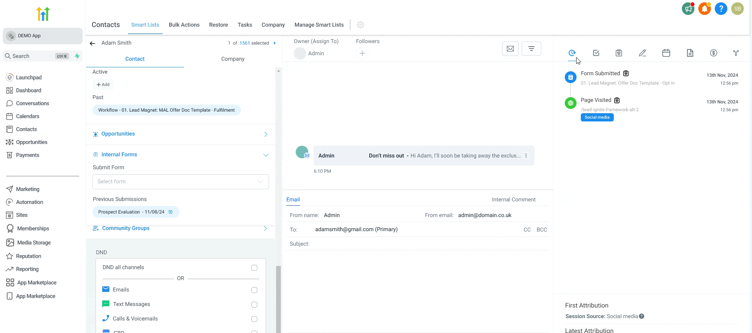Tick the Calls & Voicemails DND checkbox
This screenshot has height=333, width=752.
(254, 319)
